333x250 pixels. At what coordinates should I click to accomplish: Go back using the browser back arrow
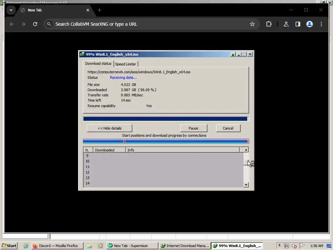pyautogui.click(x=12, y=24)
